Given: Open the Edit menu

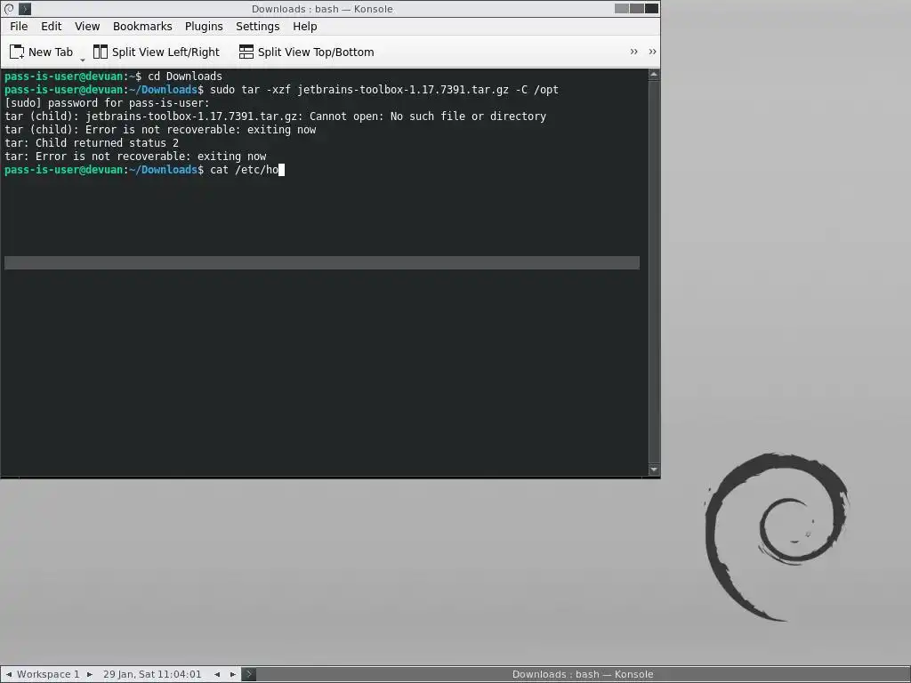Looking at the screenshot, I should pyautogui.click(x=51, y=26).
